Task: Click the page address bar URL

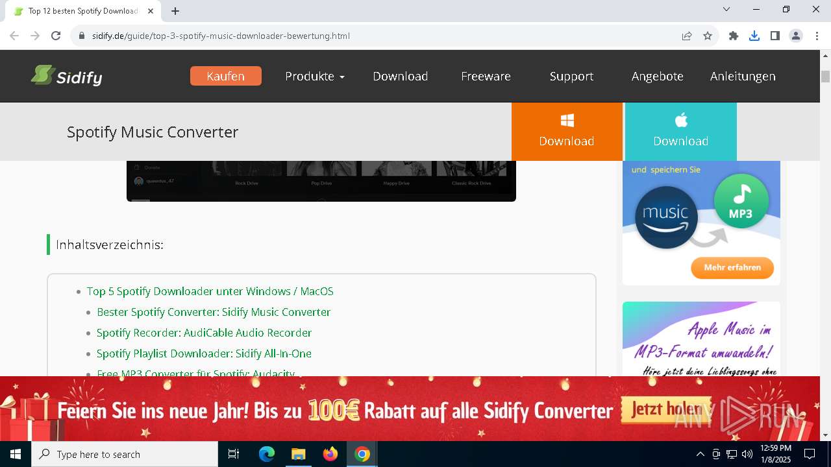Action: point(221,36)
